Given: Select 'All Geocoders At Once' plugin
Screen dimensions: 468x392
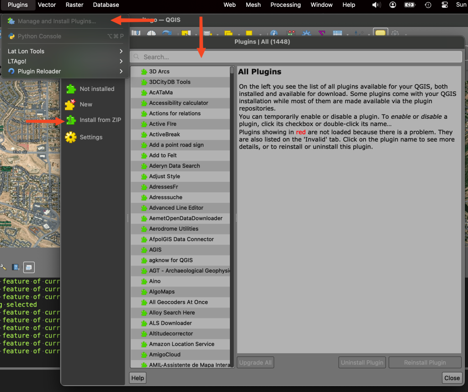Looking at the screenshot, I should (x=180, y=302).
